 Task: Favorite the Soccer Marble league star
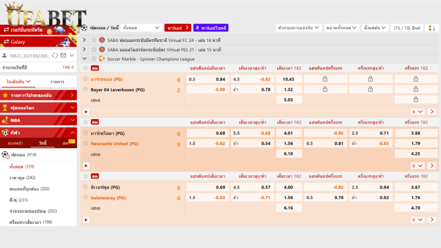point(94,59)
